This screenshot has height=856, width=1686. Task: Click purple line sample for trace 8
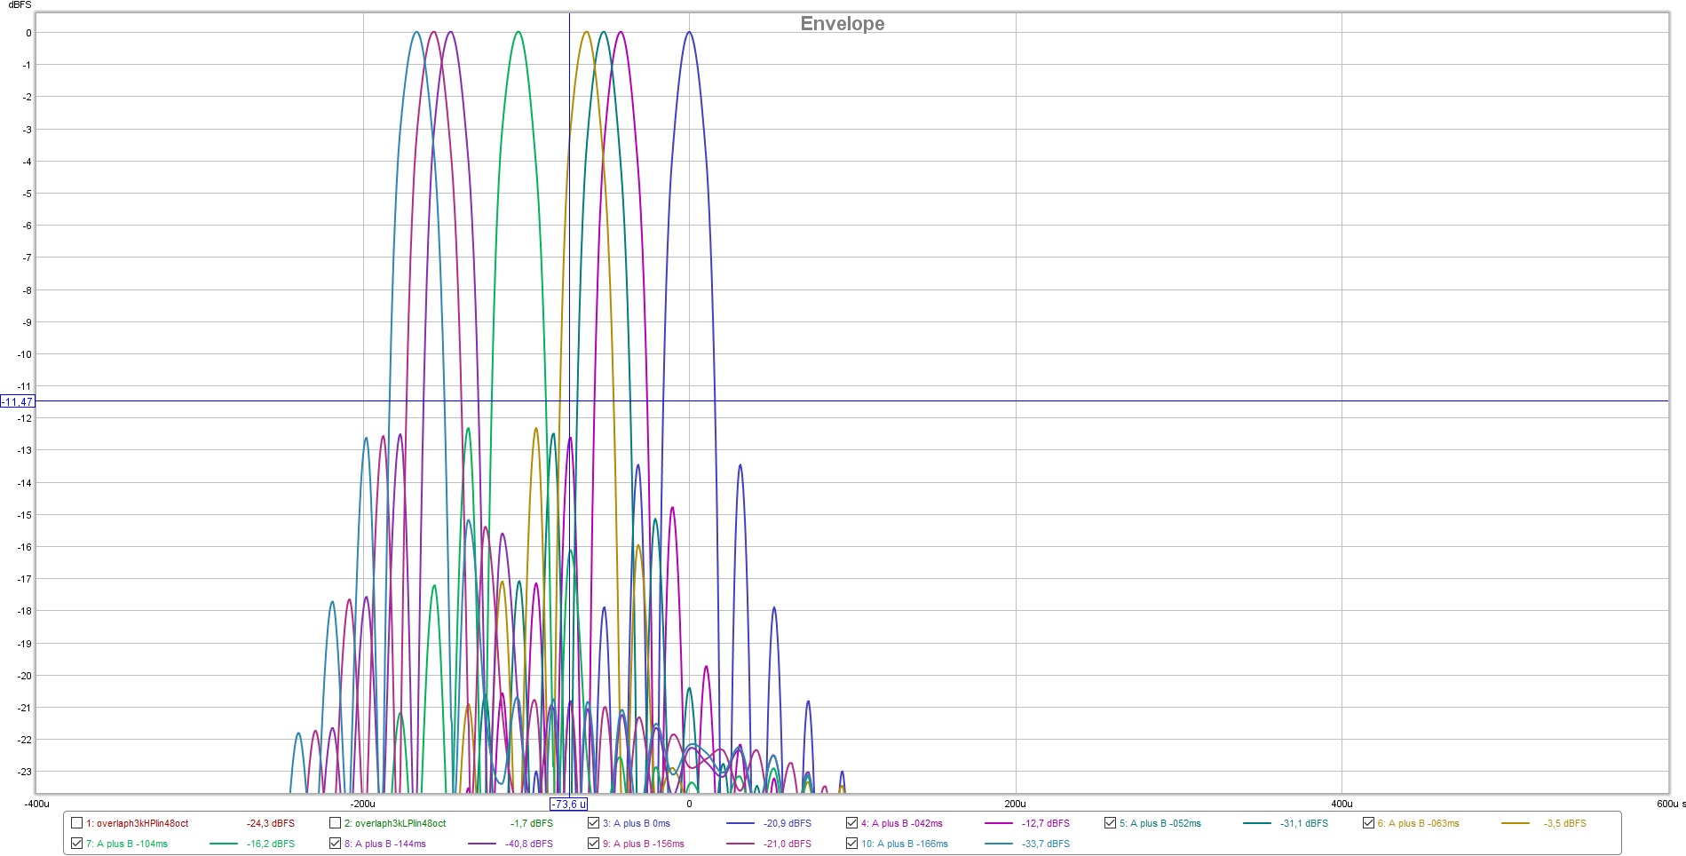[x=482, y=844]
